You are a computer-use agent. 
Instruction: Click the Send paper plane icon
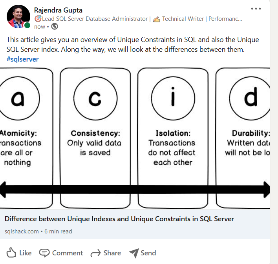click(134, 253)
